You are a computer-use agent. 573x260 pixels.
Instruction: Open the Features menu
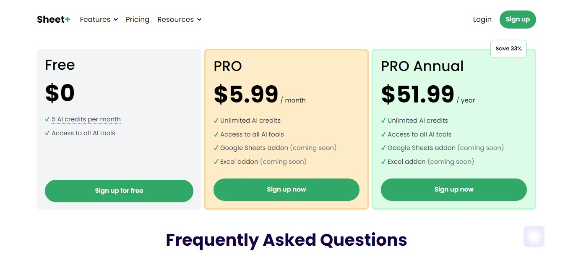[99, 19]
